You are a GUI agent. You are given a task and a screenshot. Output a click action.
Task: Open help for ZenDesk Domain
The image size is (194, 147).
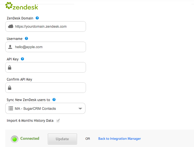(37, 18)
